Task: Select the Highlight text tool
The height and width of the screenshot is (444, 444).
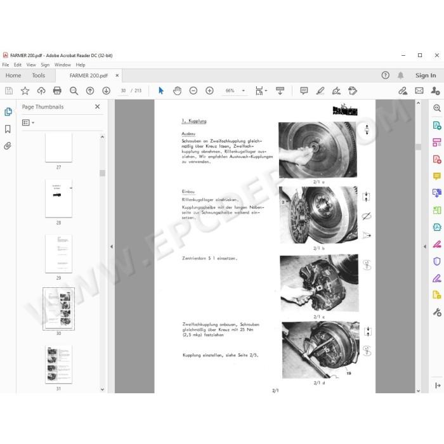Action: point(320,91)
